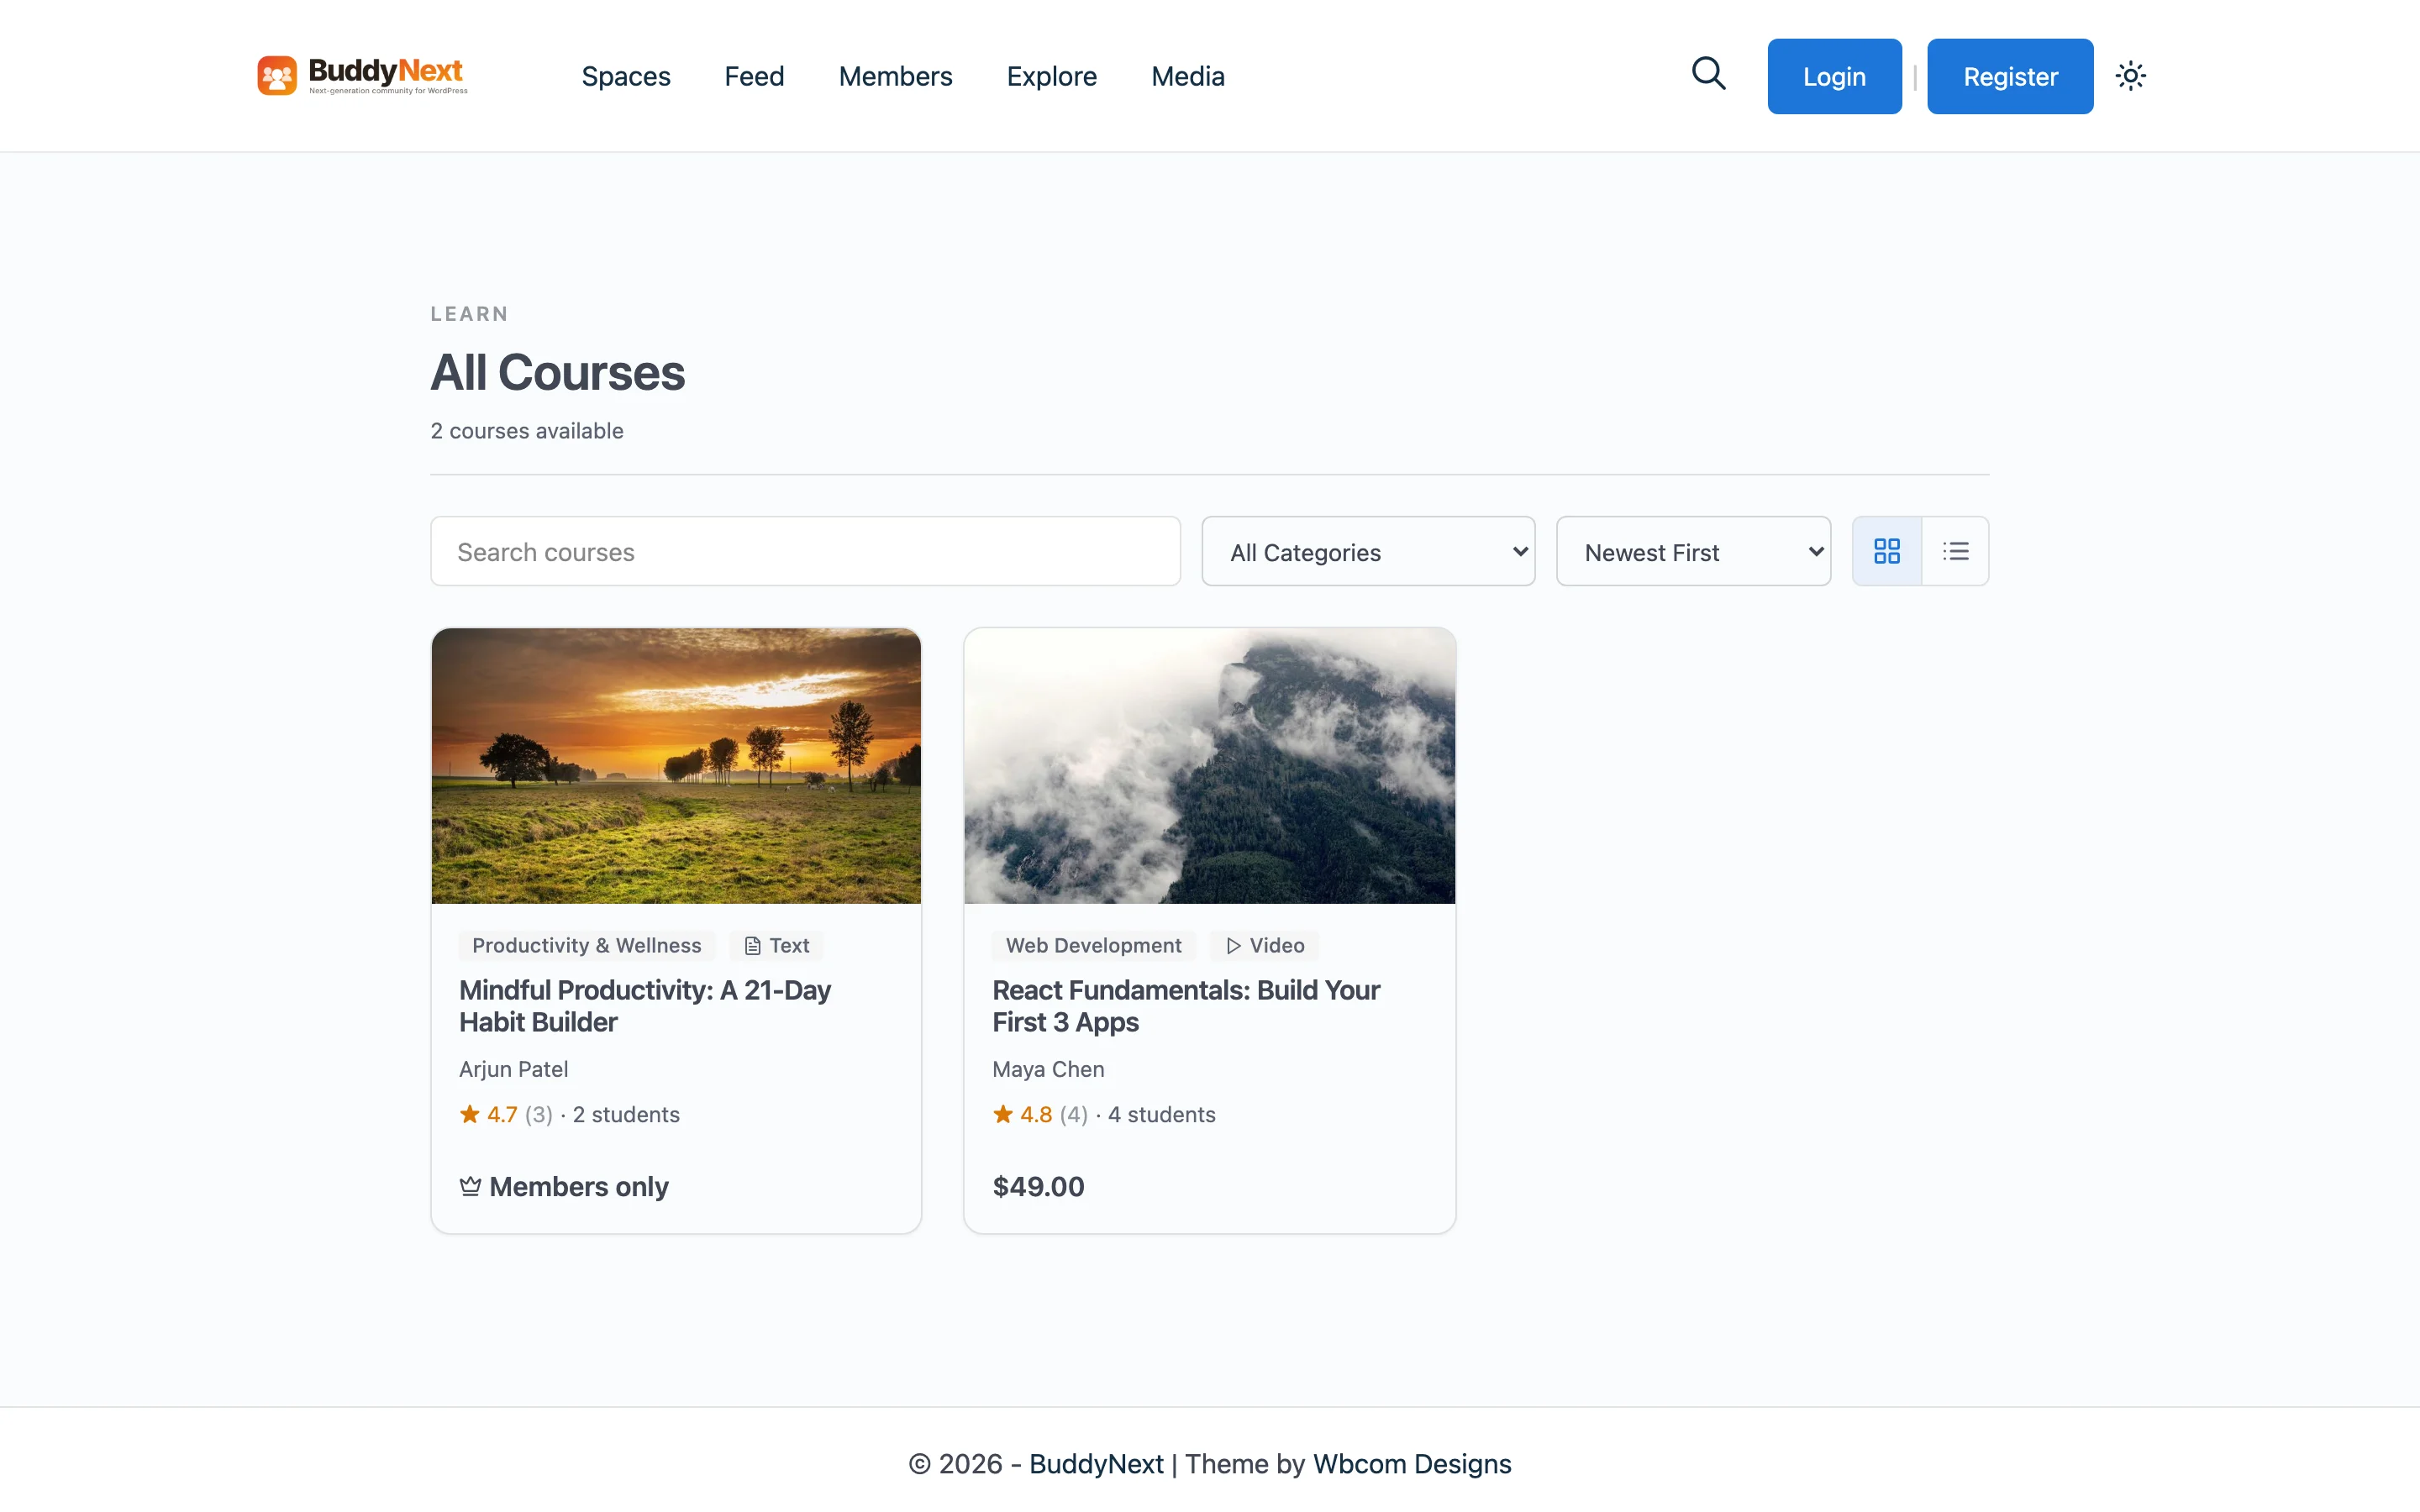
Task: Click the Members only label
Action: click(579, 1186)
